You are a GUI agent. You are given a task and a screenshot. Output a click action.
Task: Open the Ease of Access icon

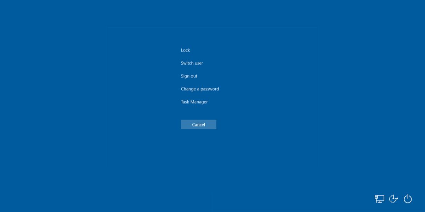(x=393, y=199)
